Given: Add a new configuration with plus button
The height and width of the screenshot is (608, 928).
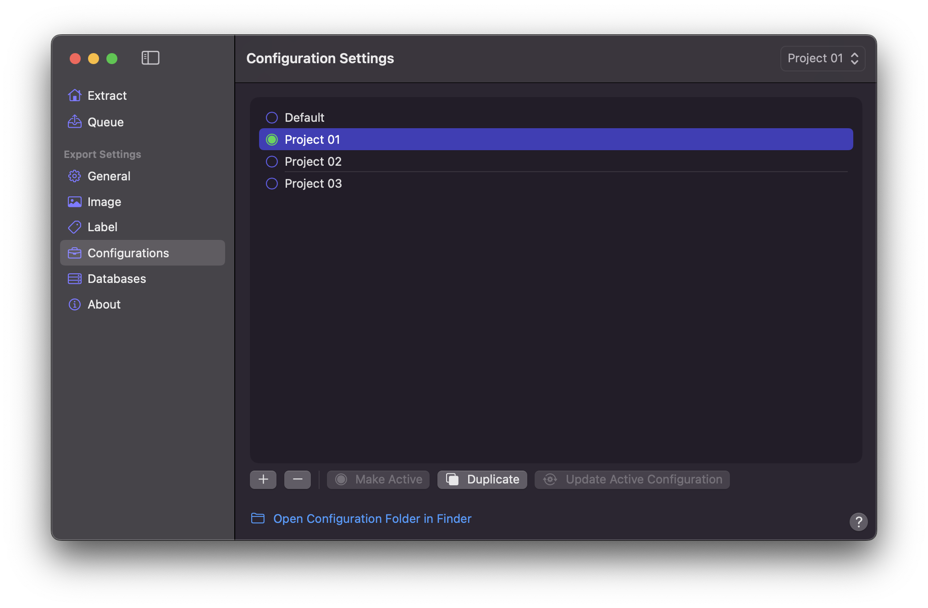Looking at the screenshot, I should (x=263, y=479).
